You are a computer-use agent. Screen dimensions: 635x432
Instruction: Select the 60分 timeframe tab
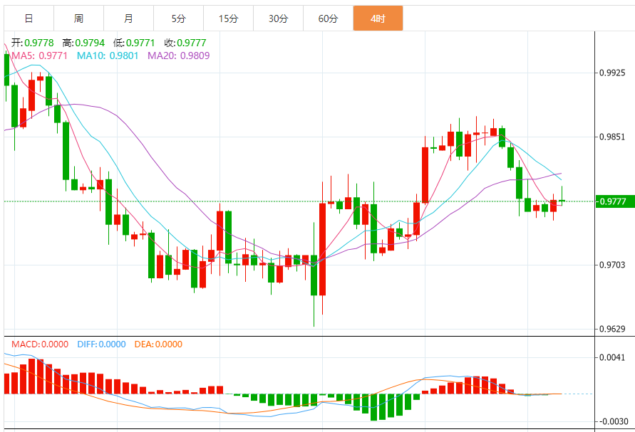click(x=328, y=19)
